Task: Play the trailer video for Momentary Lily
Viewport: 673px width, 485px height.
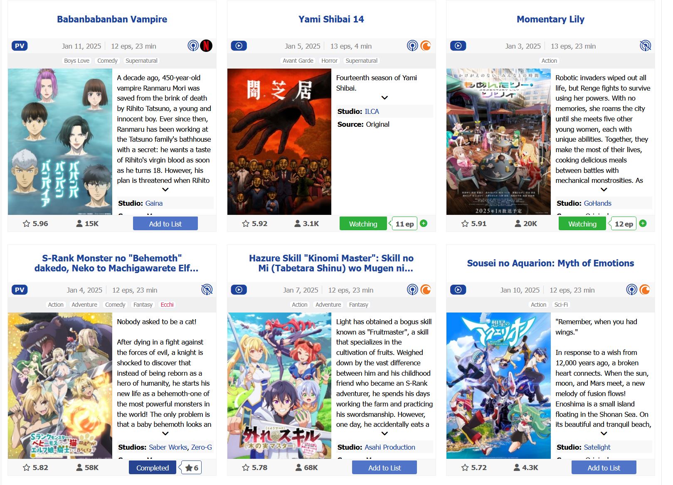Action: pyautogui.click(x=458, y=46)
